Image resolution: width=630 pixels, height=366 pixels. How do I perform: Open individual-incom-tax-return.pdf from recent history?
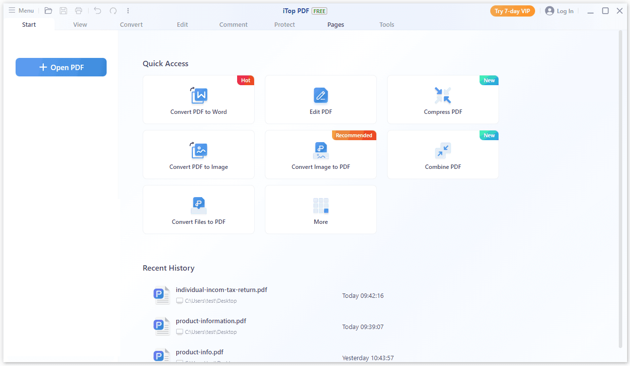coord(221,290)
